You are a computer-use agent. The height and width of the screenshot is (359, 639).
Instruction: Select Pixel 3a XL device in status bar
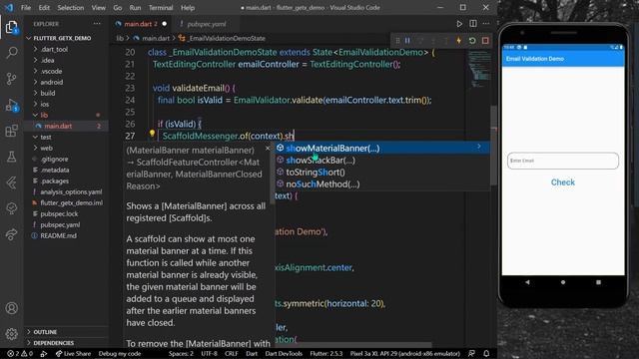[x=405, y=354]
